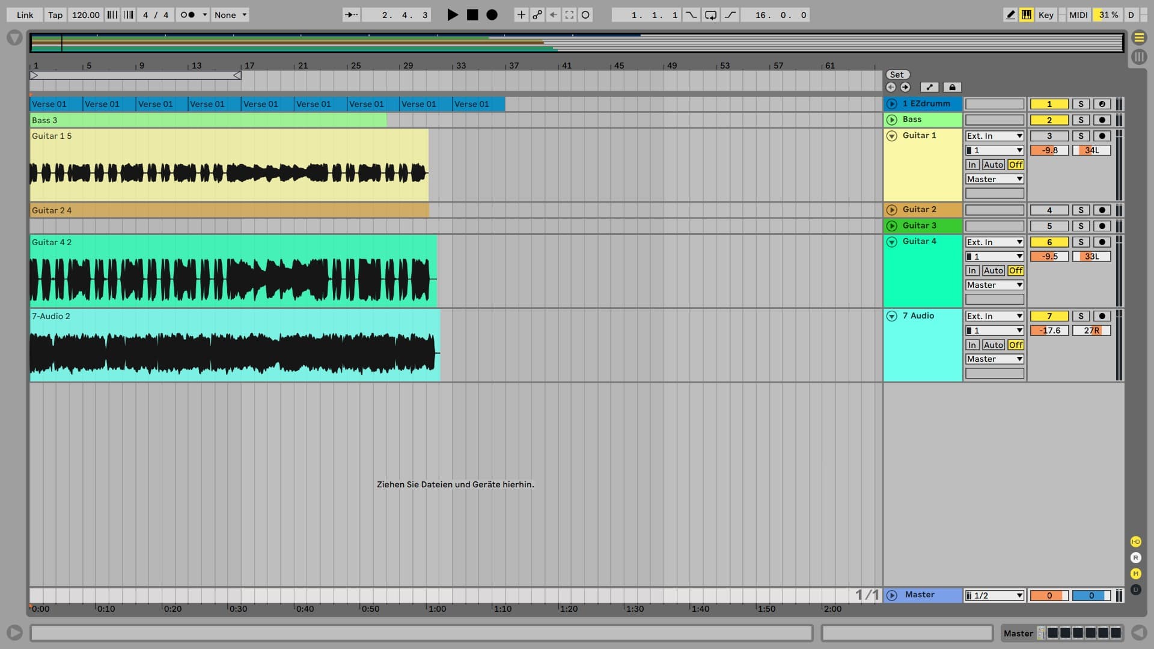
Task: Unfold the Guitar 3 track
Action: (892, 226)
